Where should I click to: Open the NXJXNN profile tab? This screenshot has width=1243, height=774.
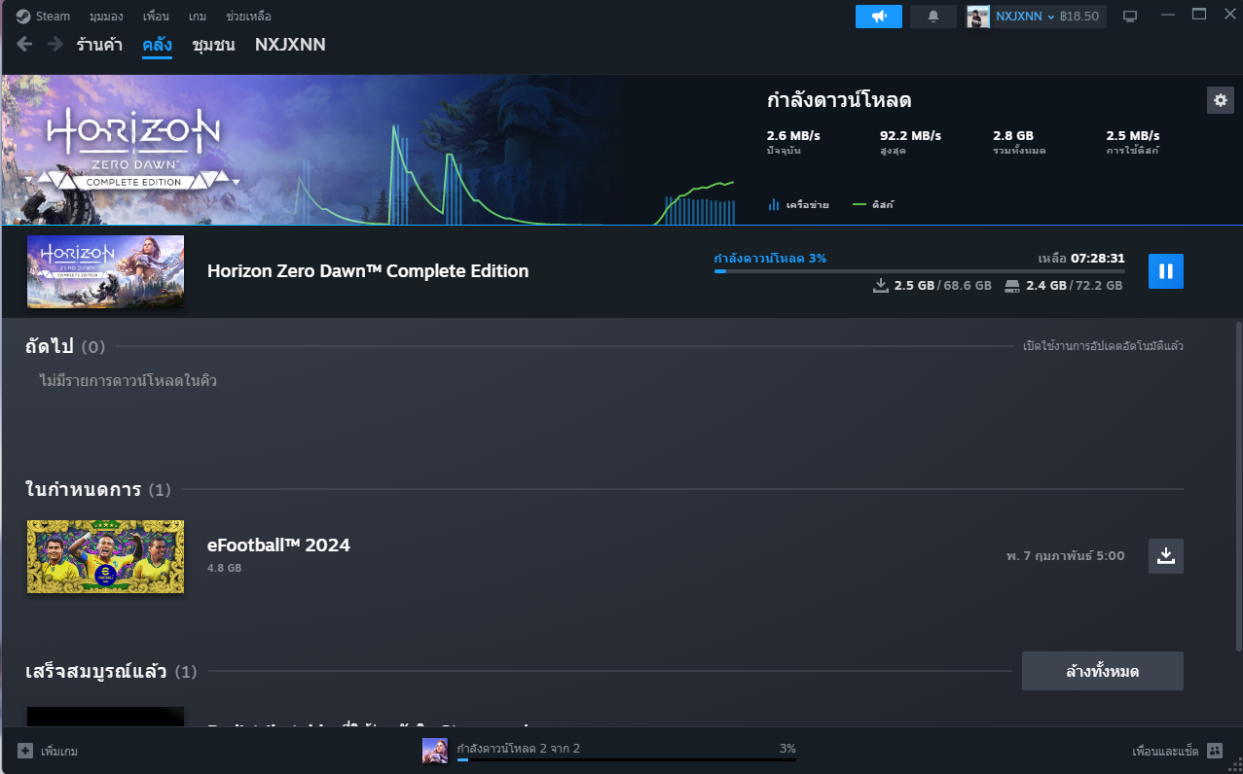pos(290,45)
